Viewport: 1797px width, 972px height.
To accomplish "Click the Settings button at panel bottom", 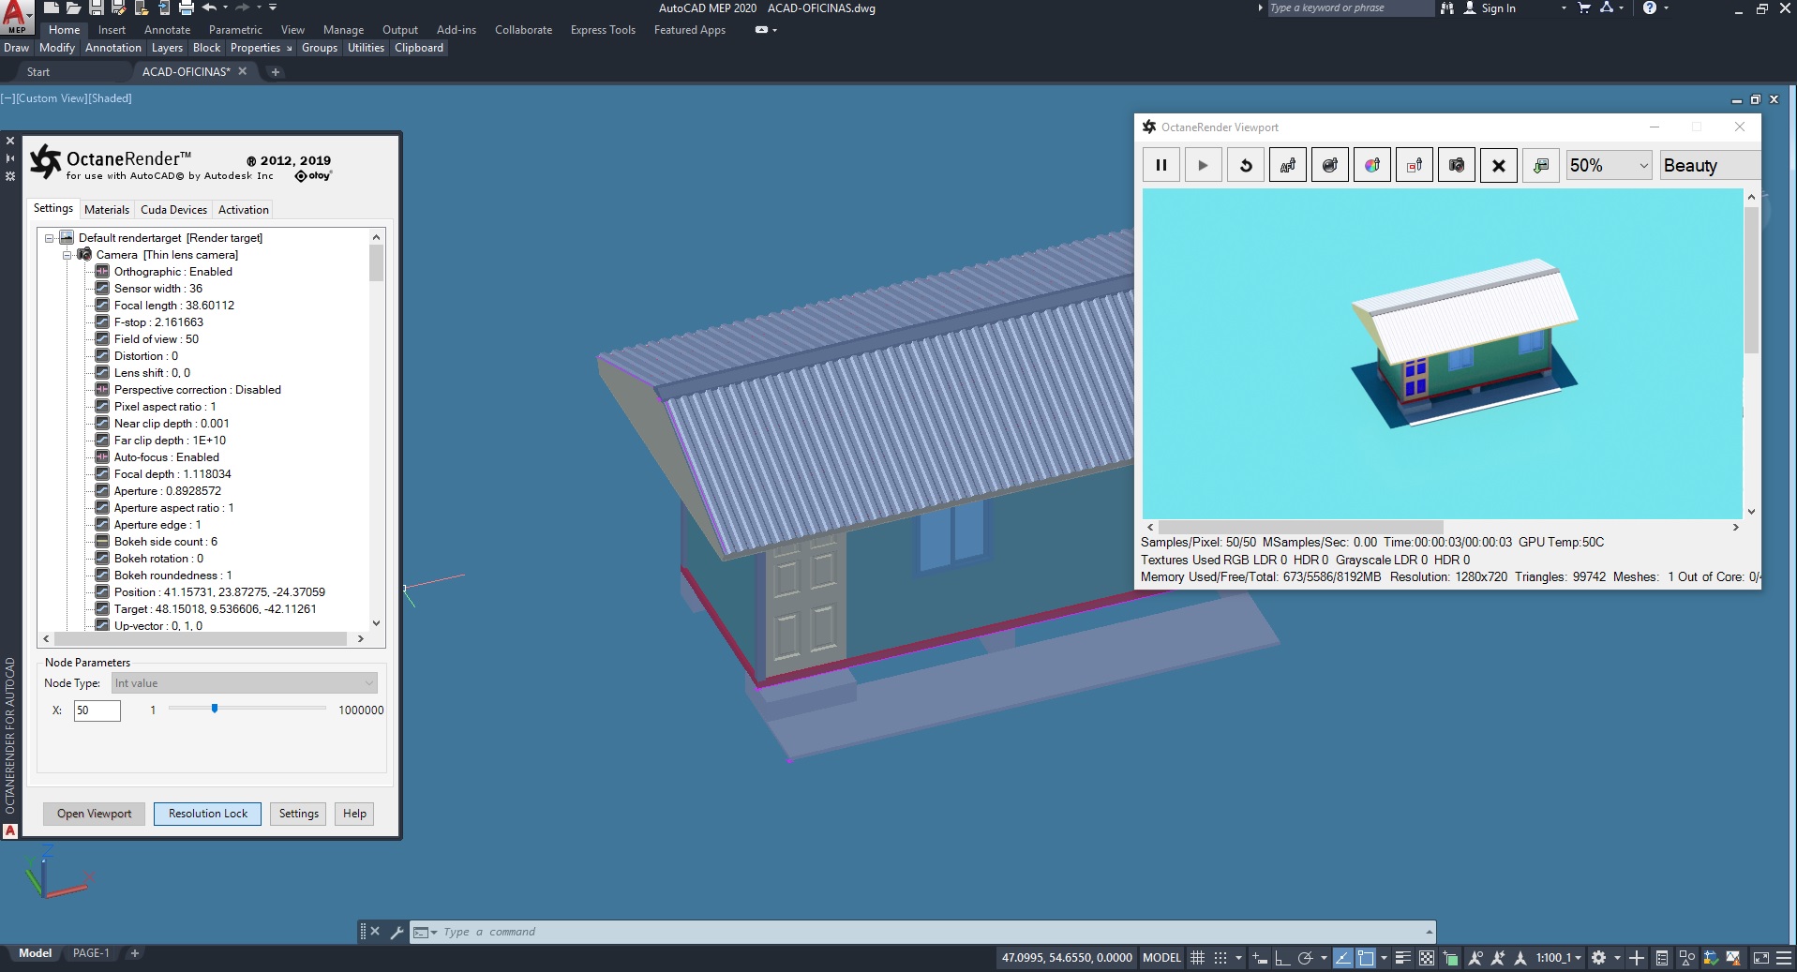I will tap(299, 814).
